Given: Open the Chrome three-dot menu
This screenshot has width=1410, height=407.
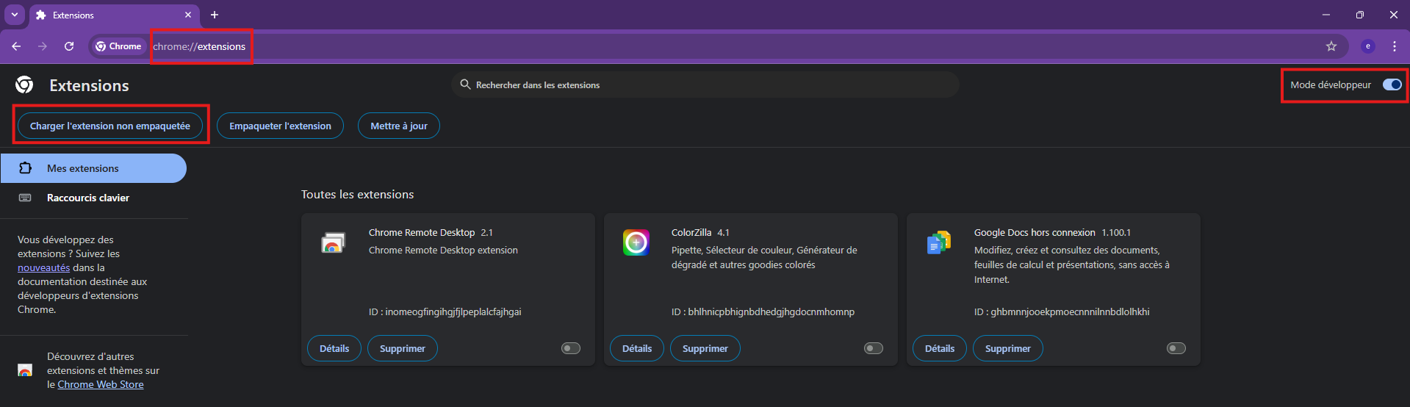Looking at the screenshot, I should coord(1394,46).
